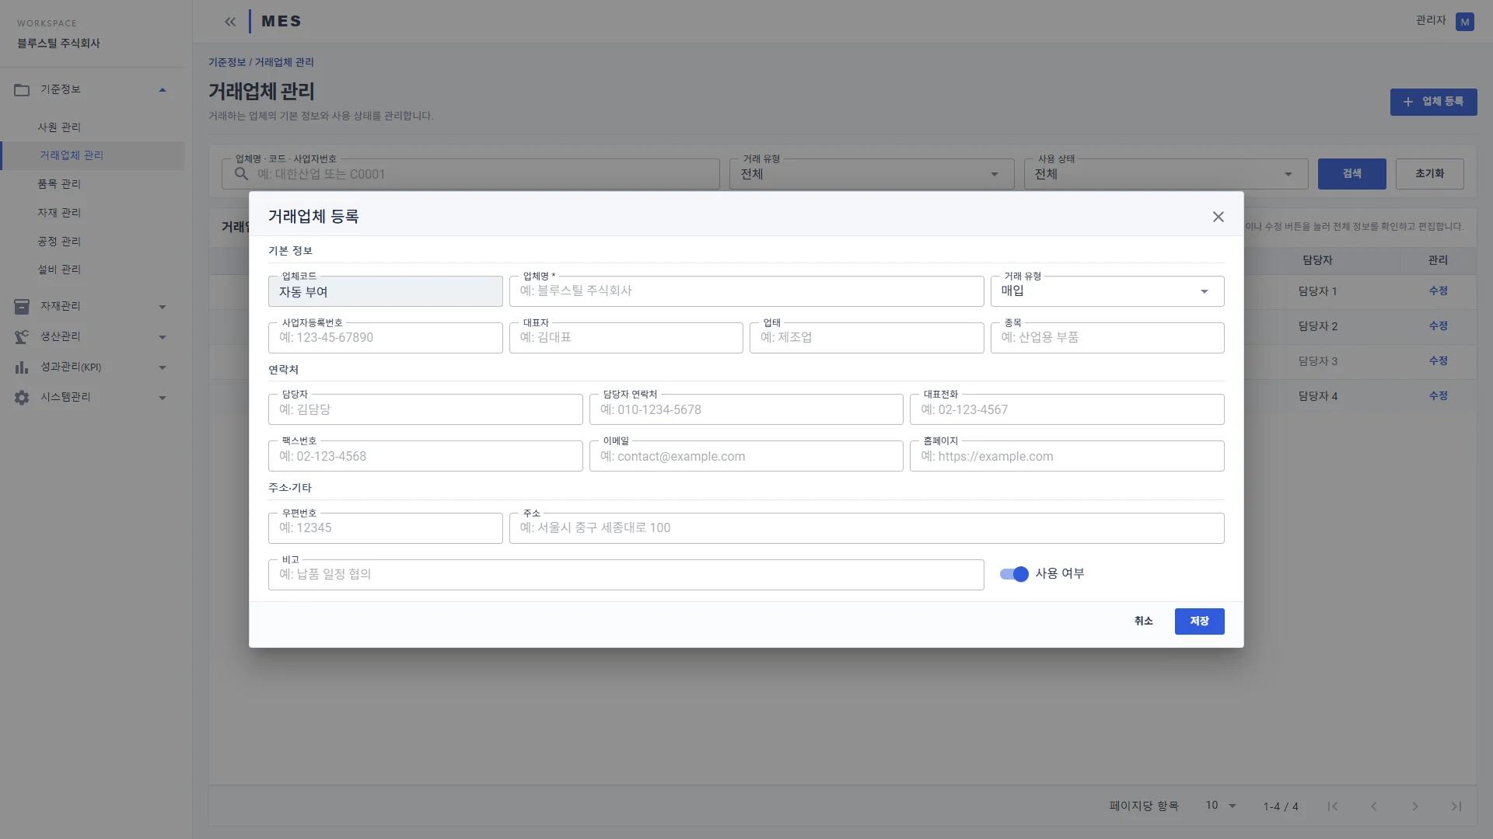Expand the 자재관리 menu arrow

163,307
